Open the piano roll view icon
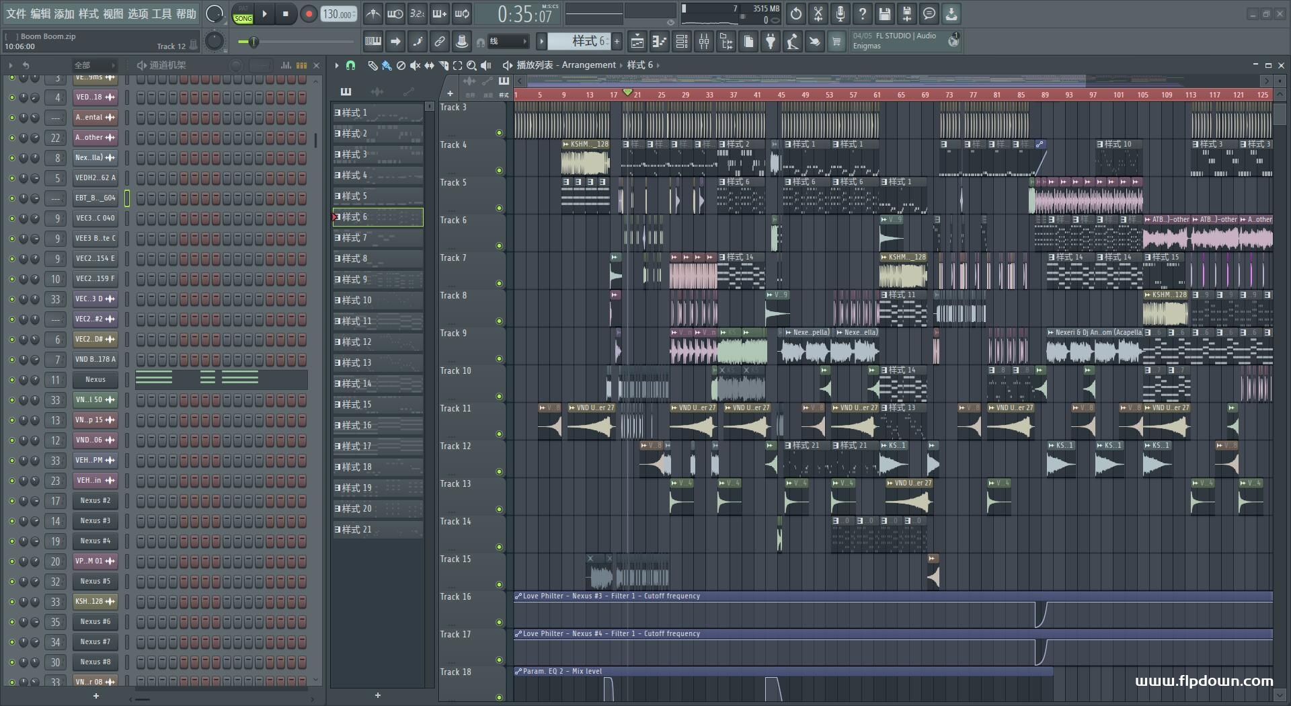 pyautogui.click(x=660, y=42)
